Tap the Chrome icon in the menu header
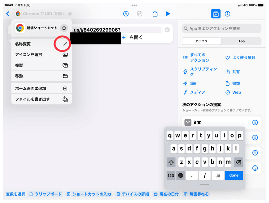The width and height of the screenshot is (269, 203). coord(20,28)
